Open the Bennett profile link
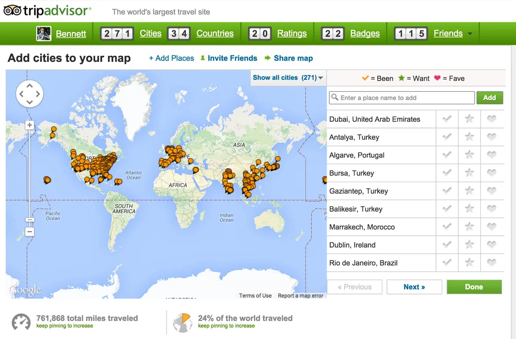The width and height of the screenshot is (516, 339). pos(71,34)
